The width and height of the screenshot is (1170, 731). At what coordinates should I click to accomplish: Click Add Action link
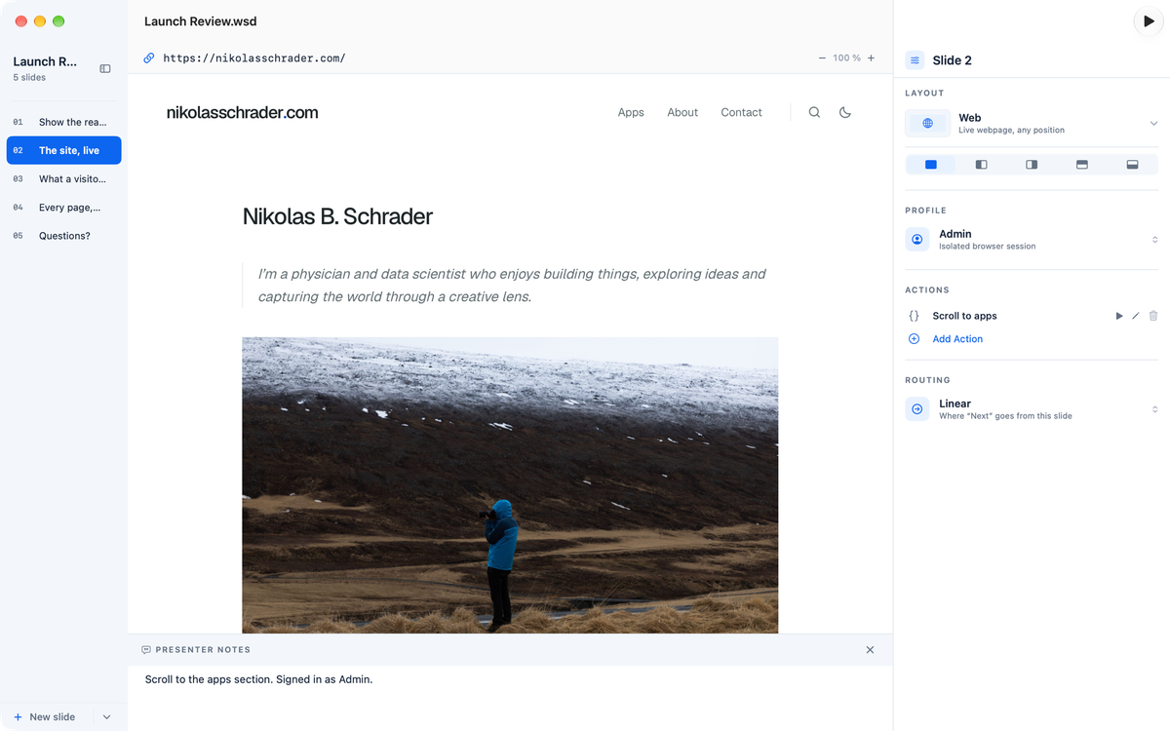(957, 339)
